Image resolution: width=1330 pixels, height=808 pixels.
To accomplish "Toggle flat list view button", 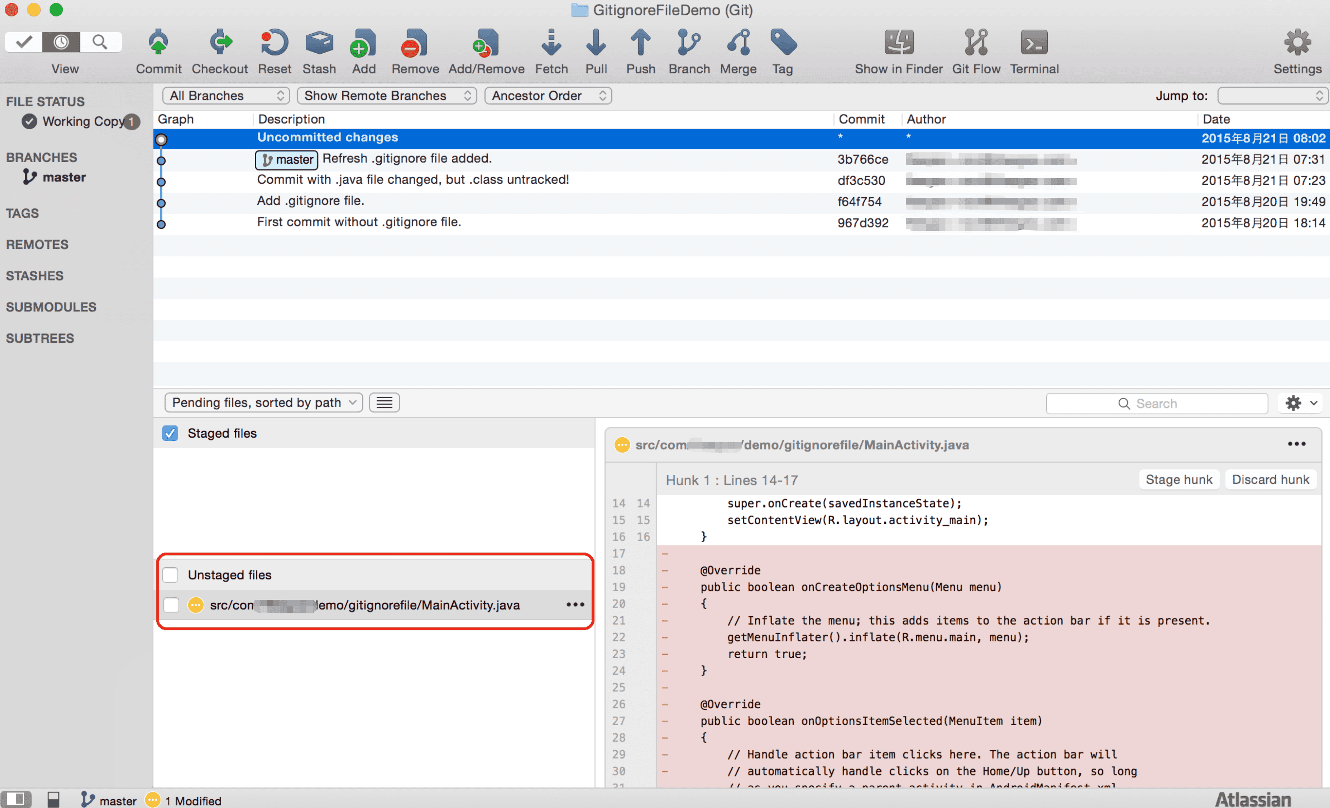I will point(384,403).
